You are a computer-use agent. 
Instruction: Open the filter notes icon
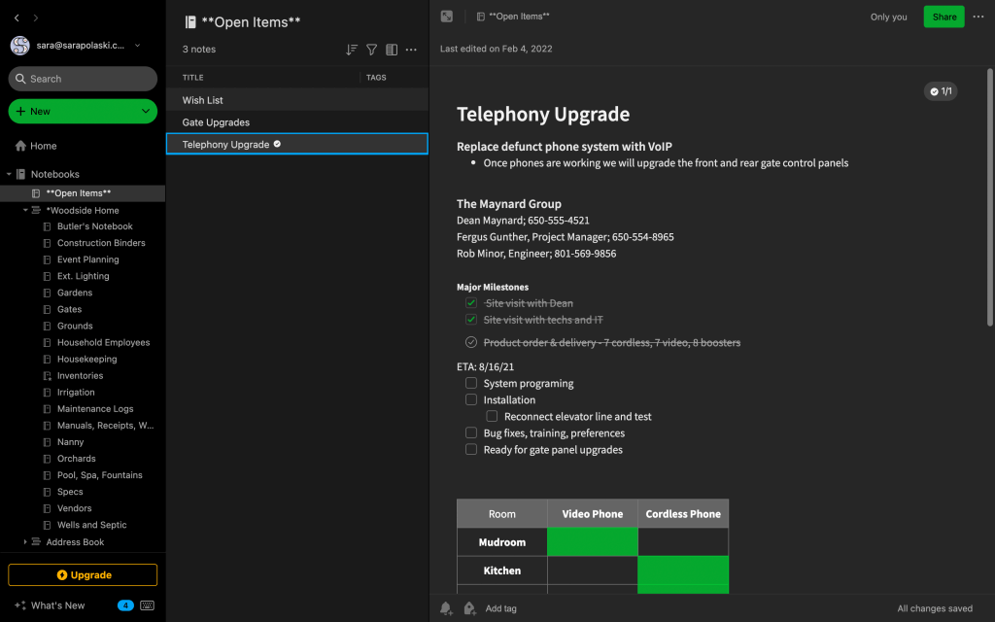click(x=371, y=50)
